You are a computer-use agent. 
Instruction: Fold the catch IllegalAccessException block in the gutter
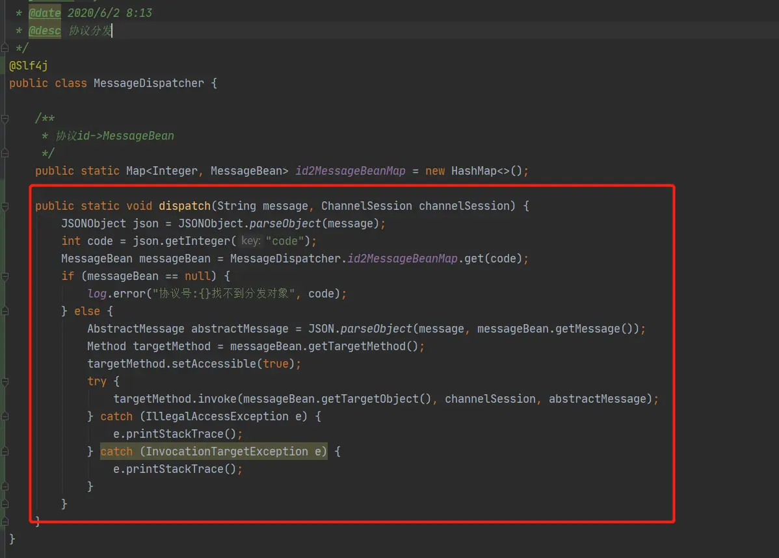click(x=5, y=416)
